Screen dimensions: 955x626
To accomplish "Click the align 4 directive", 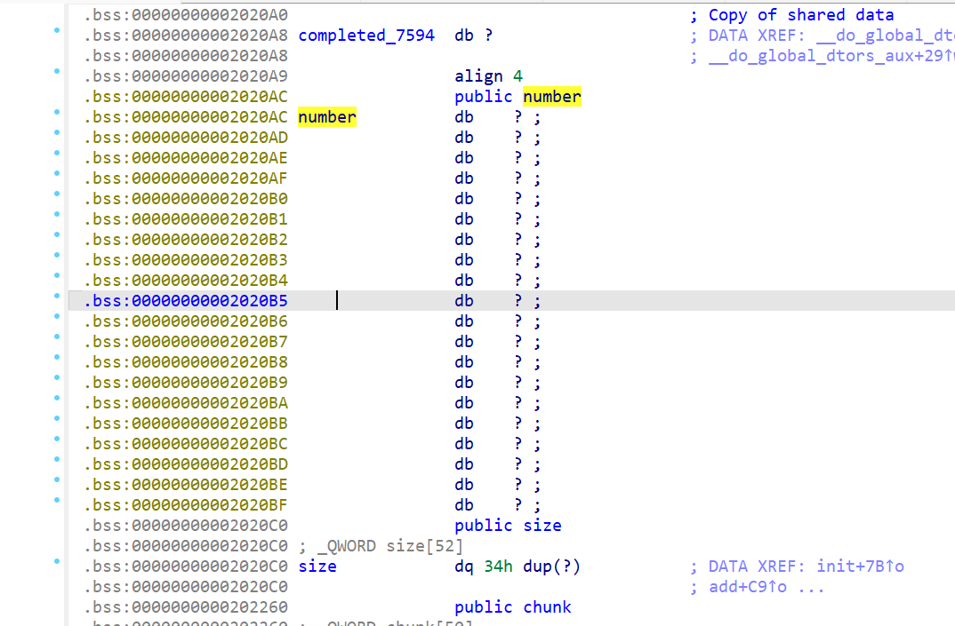I will pyautogui.click(x=488, y=76).
